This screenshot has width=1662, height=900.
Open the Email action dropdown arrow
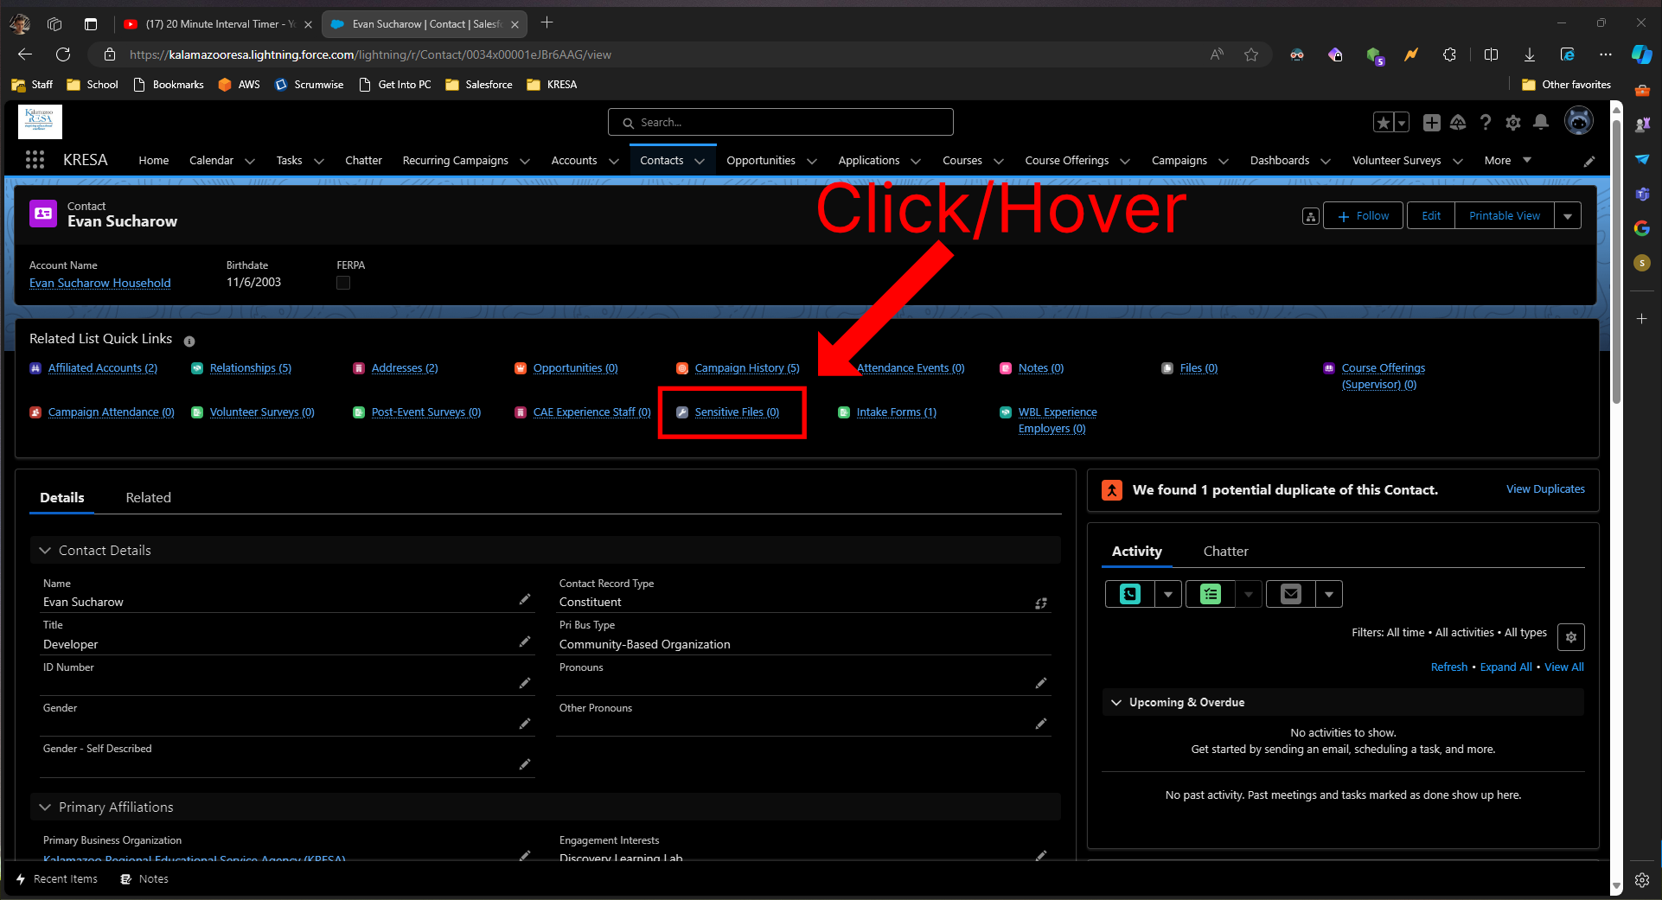[x=1329, y=594]
